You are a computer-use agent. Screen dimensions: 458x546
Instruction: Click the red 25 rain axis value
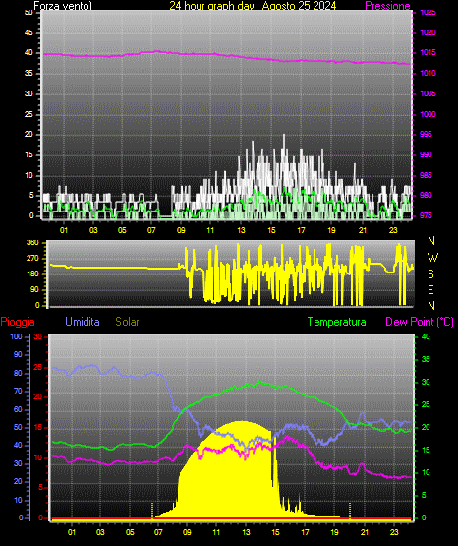[x=38, y=367]
